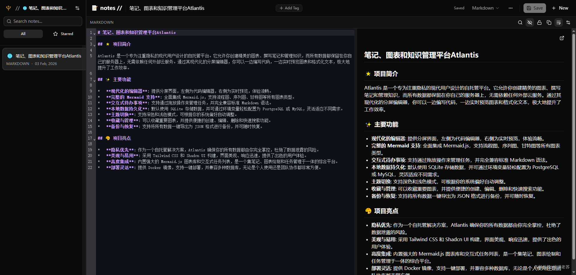Create a note with the New button
This screenshot has height=275, width=576.
[x=560, y=8]
